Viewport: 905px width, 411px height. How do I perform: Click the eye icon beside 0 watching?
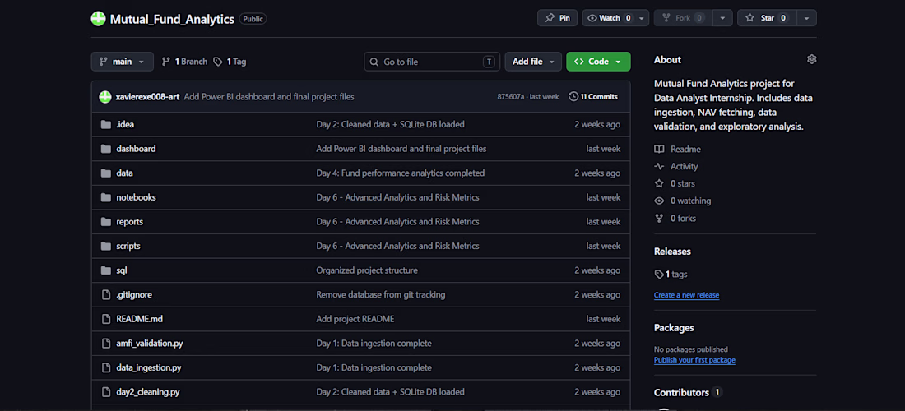(659, 201)
